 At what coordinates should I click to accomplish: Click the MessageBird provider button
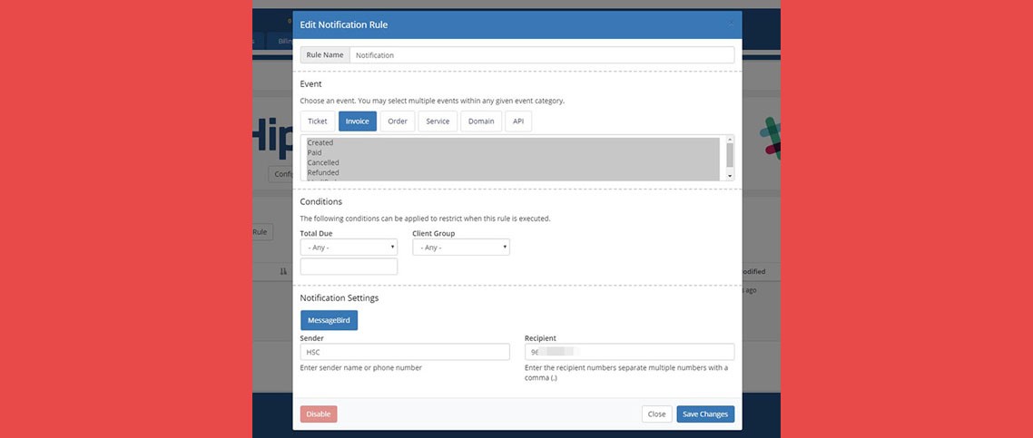point(329,320)
